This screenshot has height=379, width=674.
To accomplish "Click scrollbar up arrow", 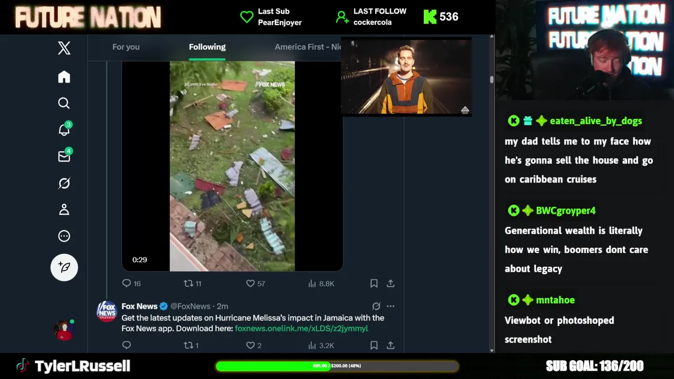I will pos(492,37).
